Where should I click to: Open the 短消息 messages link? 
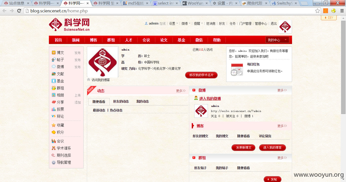click(x=211, y=24)
